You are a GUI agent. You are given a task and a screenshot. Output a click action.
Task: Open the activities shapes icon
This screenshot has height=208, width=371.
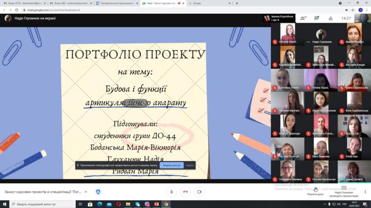point(330,18)
